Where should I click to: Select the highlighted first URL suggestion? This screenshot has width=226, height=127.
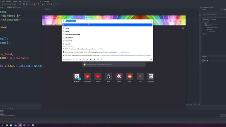(x=107, y=25)
